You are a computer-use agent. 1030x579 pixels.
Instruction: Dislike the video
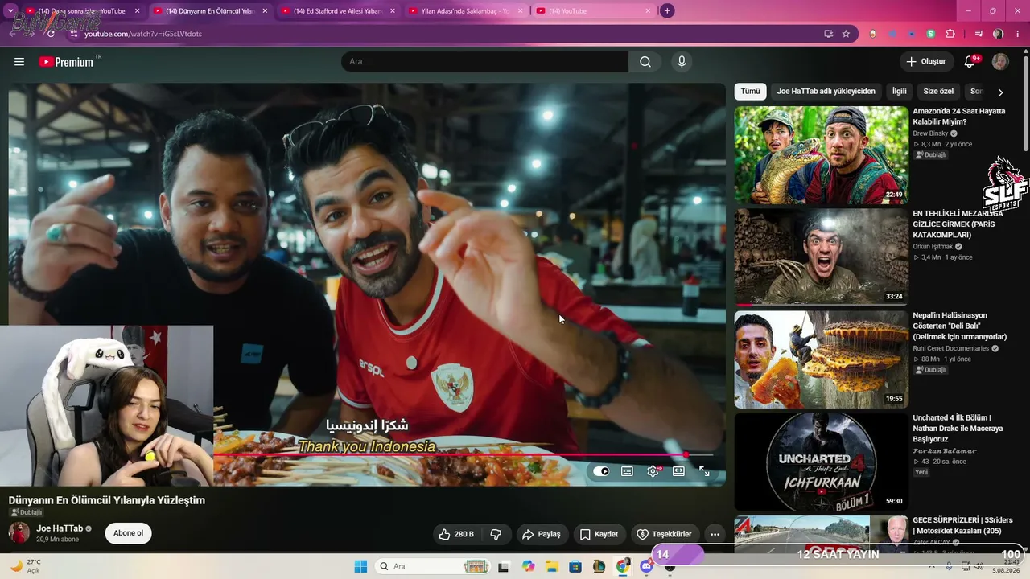coord(496,534)
